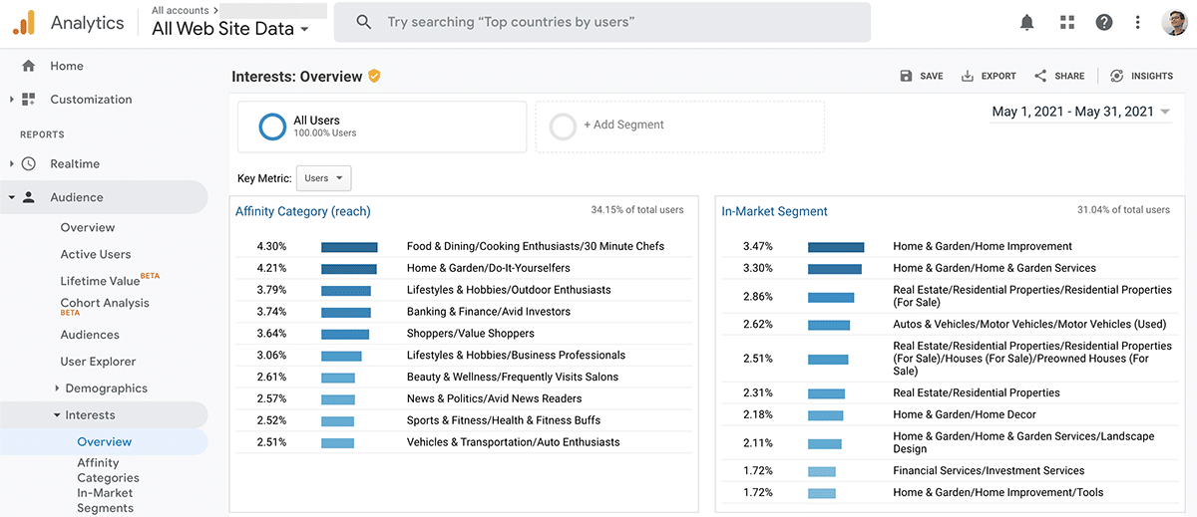The width and height of the screenshot is (1197, 517).
Task: Open the Affinity Category (reach) link
Action: pos(302,211)
